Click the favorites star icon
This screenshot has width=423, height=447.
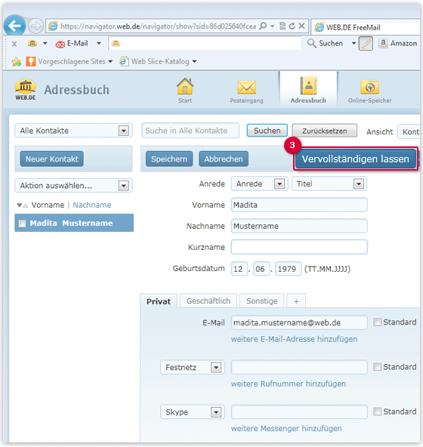coord(17,62)
